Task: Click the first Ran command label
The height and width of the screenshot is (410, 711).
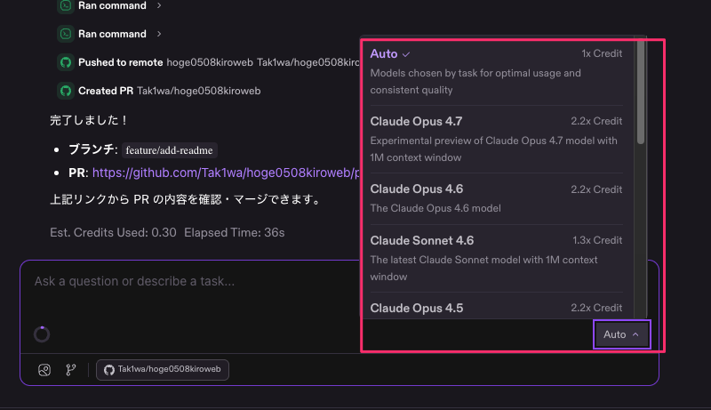Action: tap(112, 6)
